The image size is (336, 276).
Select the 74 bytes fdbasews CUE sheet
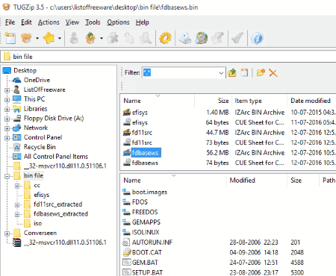coord(145,163)
